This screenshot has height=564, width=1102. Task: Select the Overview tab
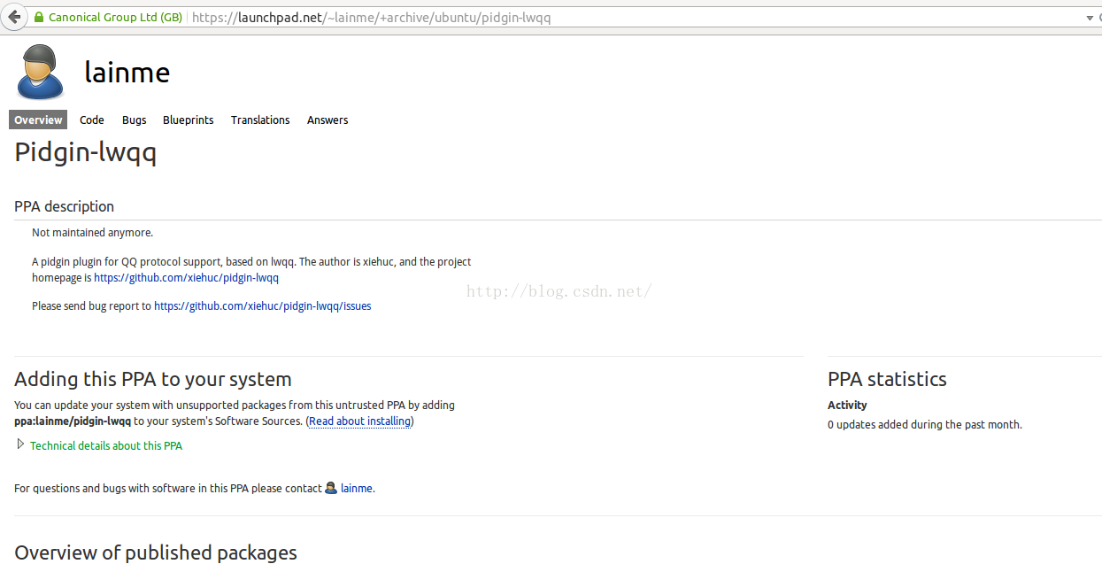[38, 120]
